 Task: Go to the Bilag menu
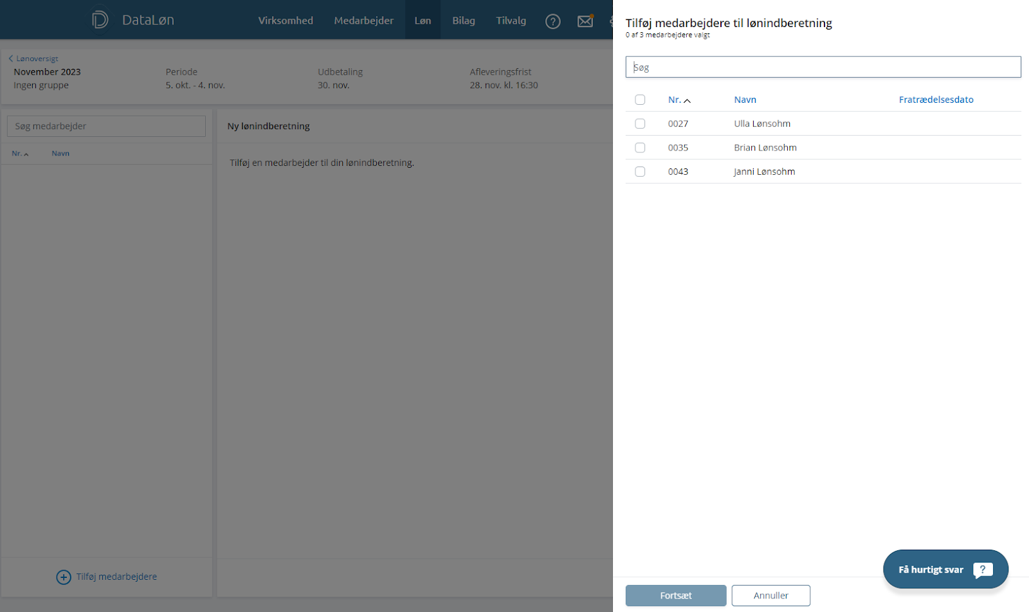coord(463,21)
